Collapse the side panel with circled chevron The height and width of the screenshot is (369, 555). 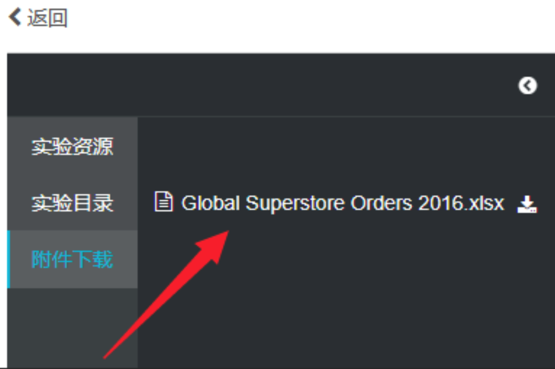527,85
